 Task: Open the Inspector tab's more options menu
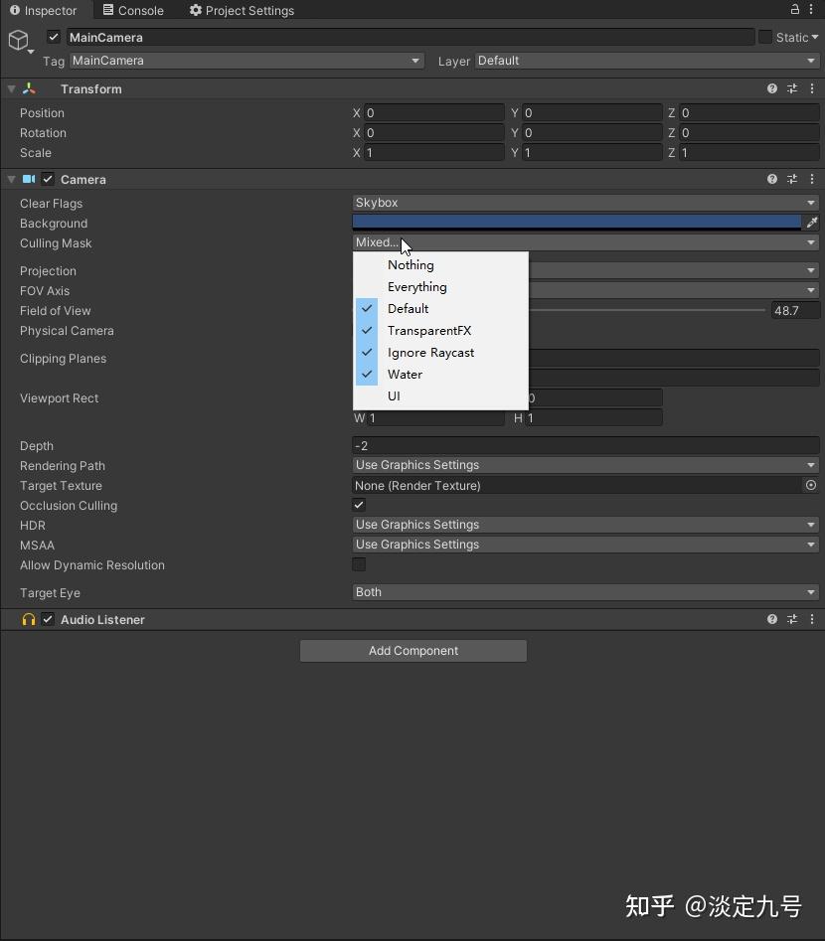[811, 9]
